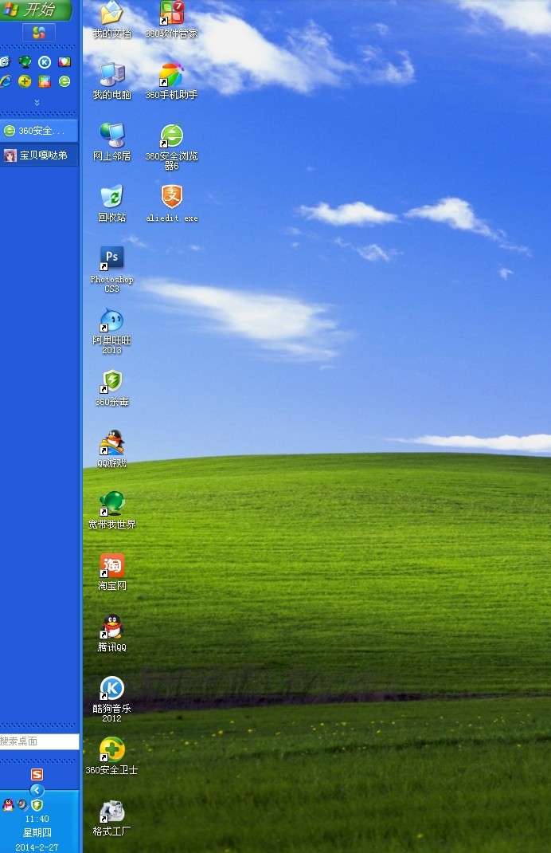Click the 阿里旺旺2013 desktop shortcut
Viewport: 551px width, 853px height.
pyautogui.click(x=112, y=331)
